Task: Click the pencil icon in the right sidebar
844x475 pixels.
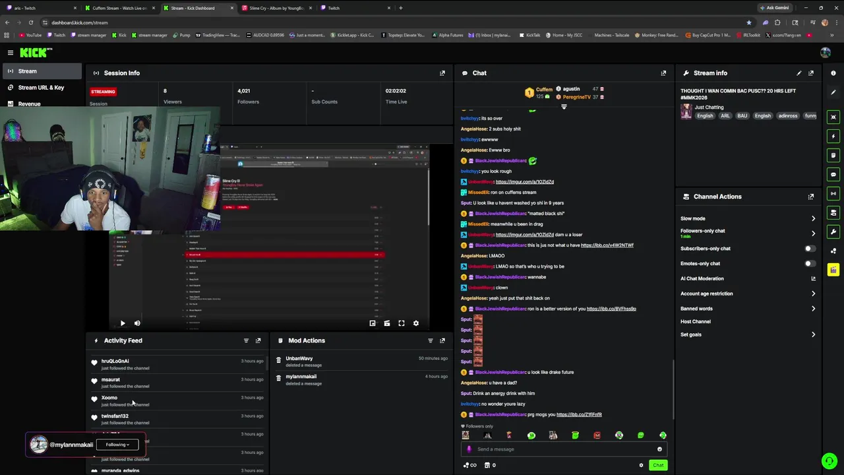Action: pos(833,92)
